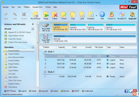Viewport: 139px width, 97px height.
Task: Click the Upgrade shopping cart icon
Action: coord(133,14)
